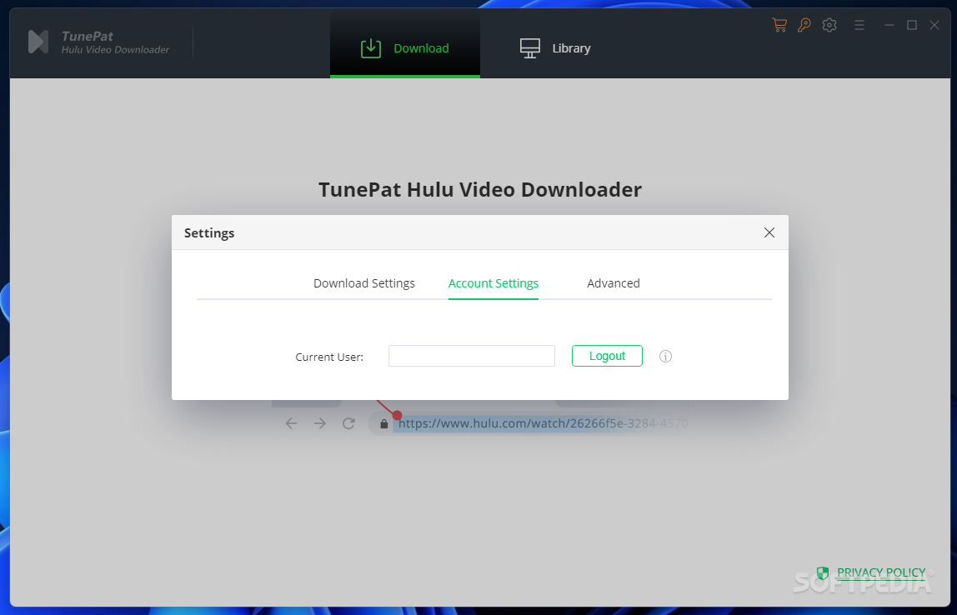The height and width of the screenshot is (615, 957).
Task: Click the Current User input field
Action: coord(472,356)
